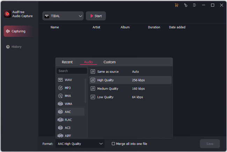Click the High Quality music icon
The image size is (227, 152).
tap(93, 80)
